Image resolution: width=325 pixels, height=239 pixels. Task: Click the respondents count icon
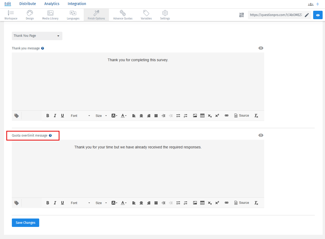pyautogui.click(x=311, y=4)
